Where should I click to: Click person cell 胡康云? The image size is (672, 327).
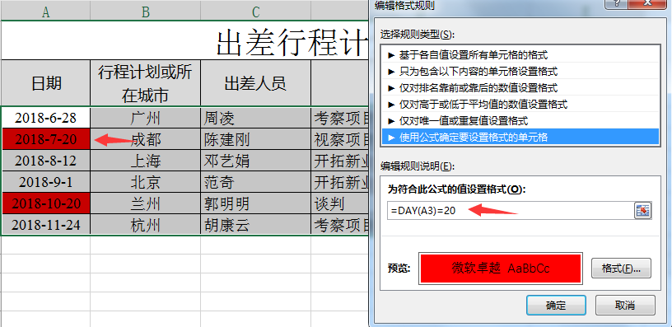pyautogui.click(x=256, y=225)
